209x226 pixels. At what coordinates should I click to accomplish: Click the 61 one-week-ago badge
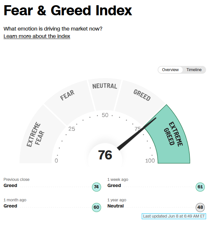tap(200, 187)
